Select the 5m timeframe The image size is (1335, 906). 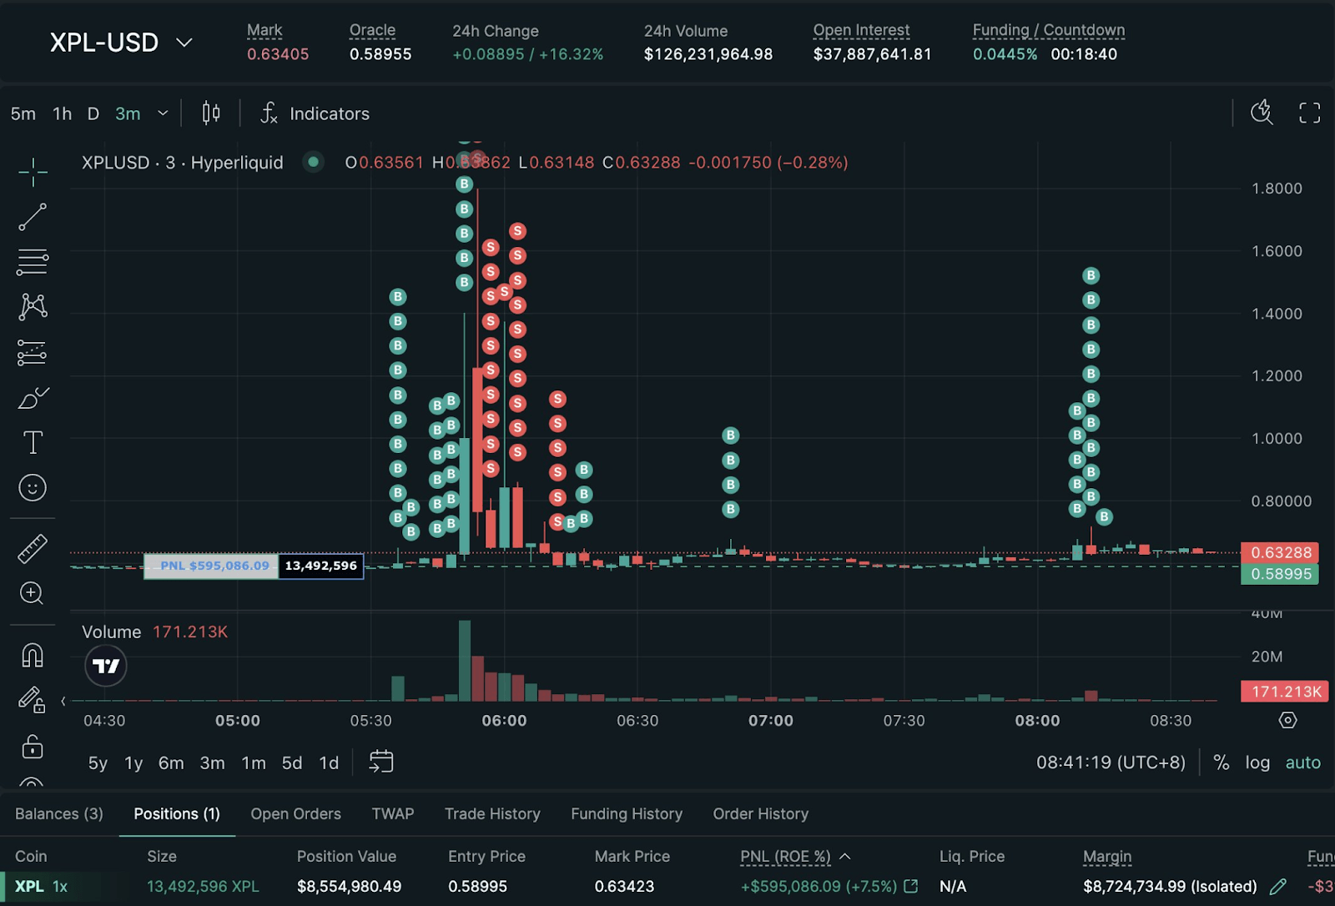23,113
